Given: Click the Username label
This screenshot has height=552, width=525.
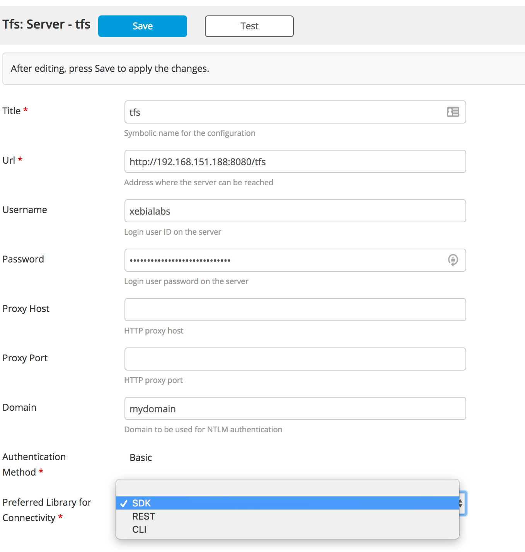Looking at the screenshot, I should 25,210.
